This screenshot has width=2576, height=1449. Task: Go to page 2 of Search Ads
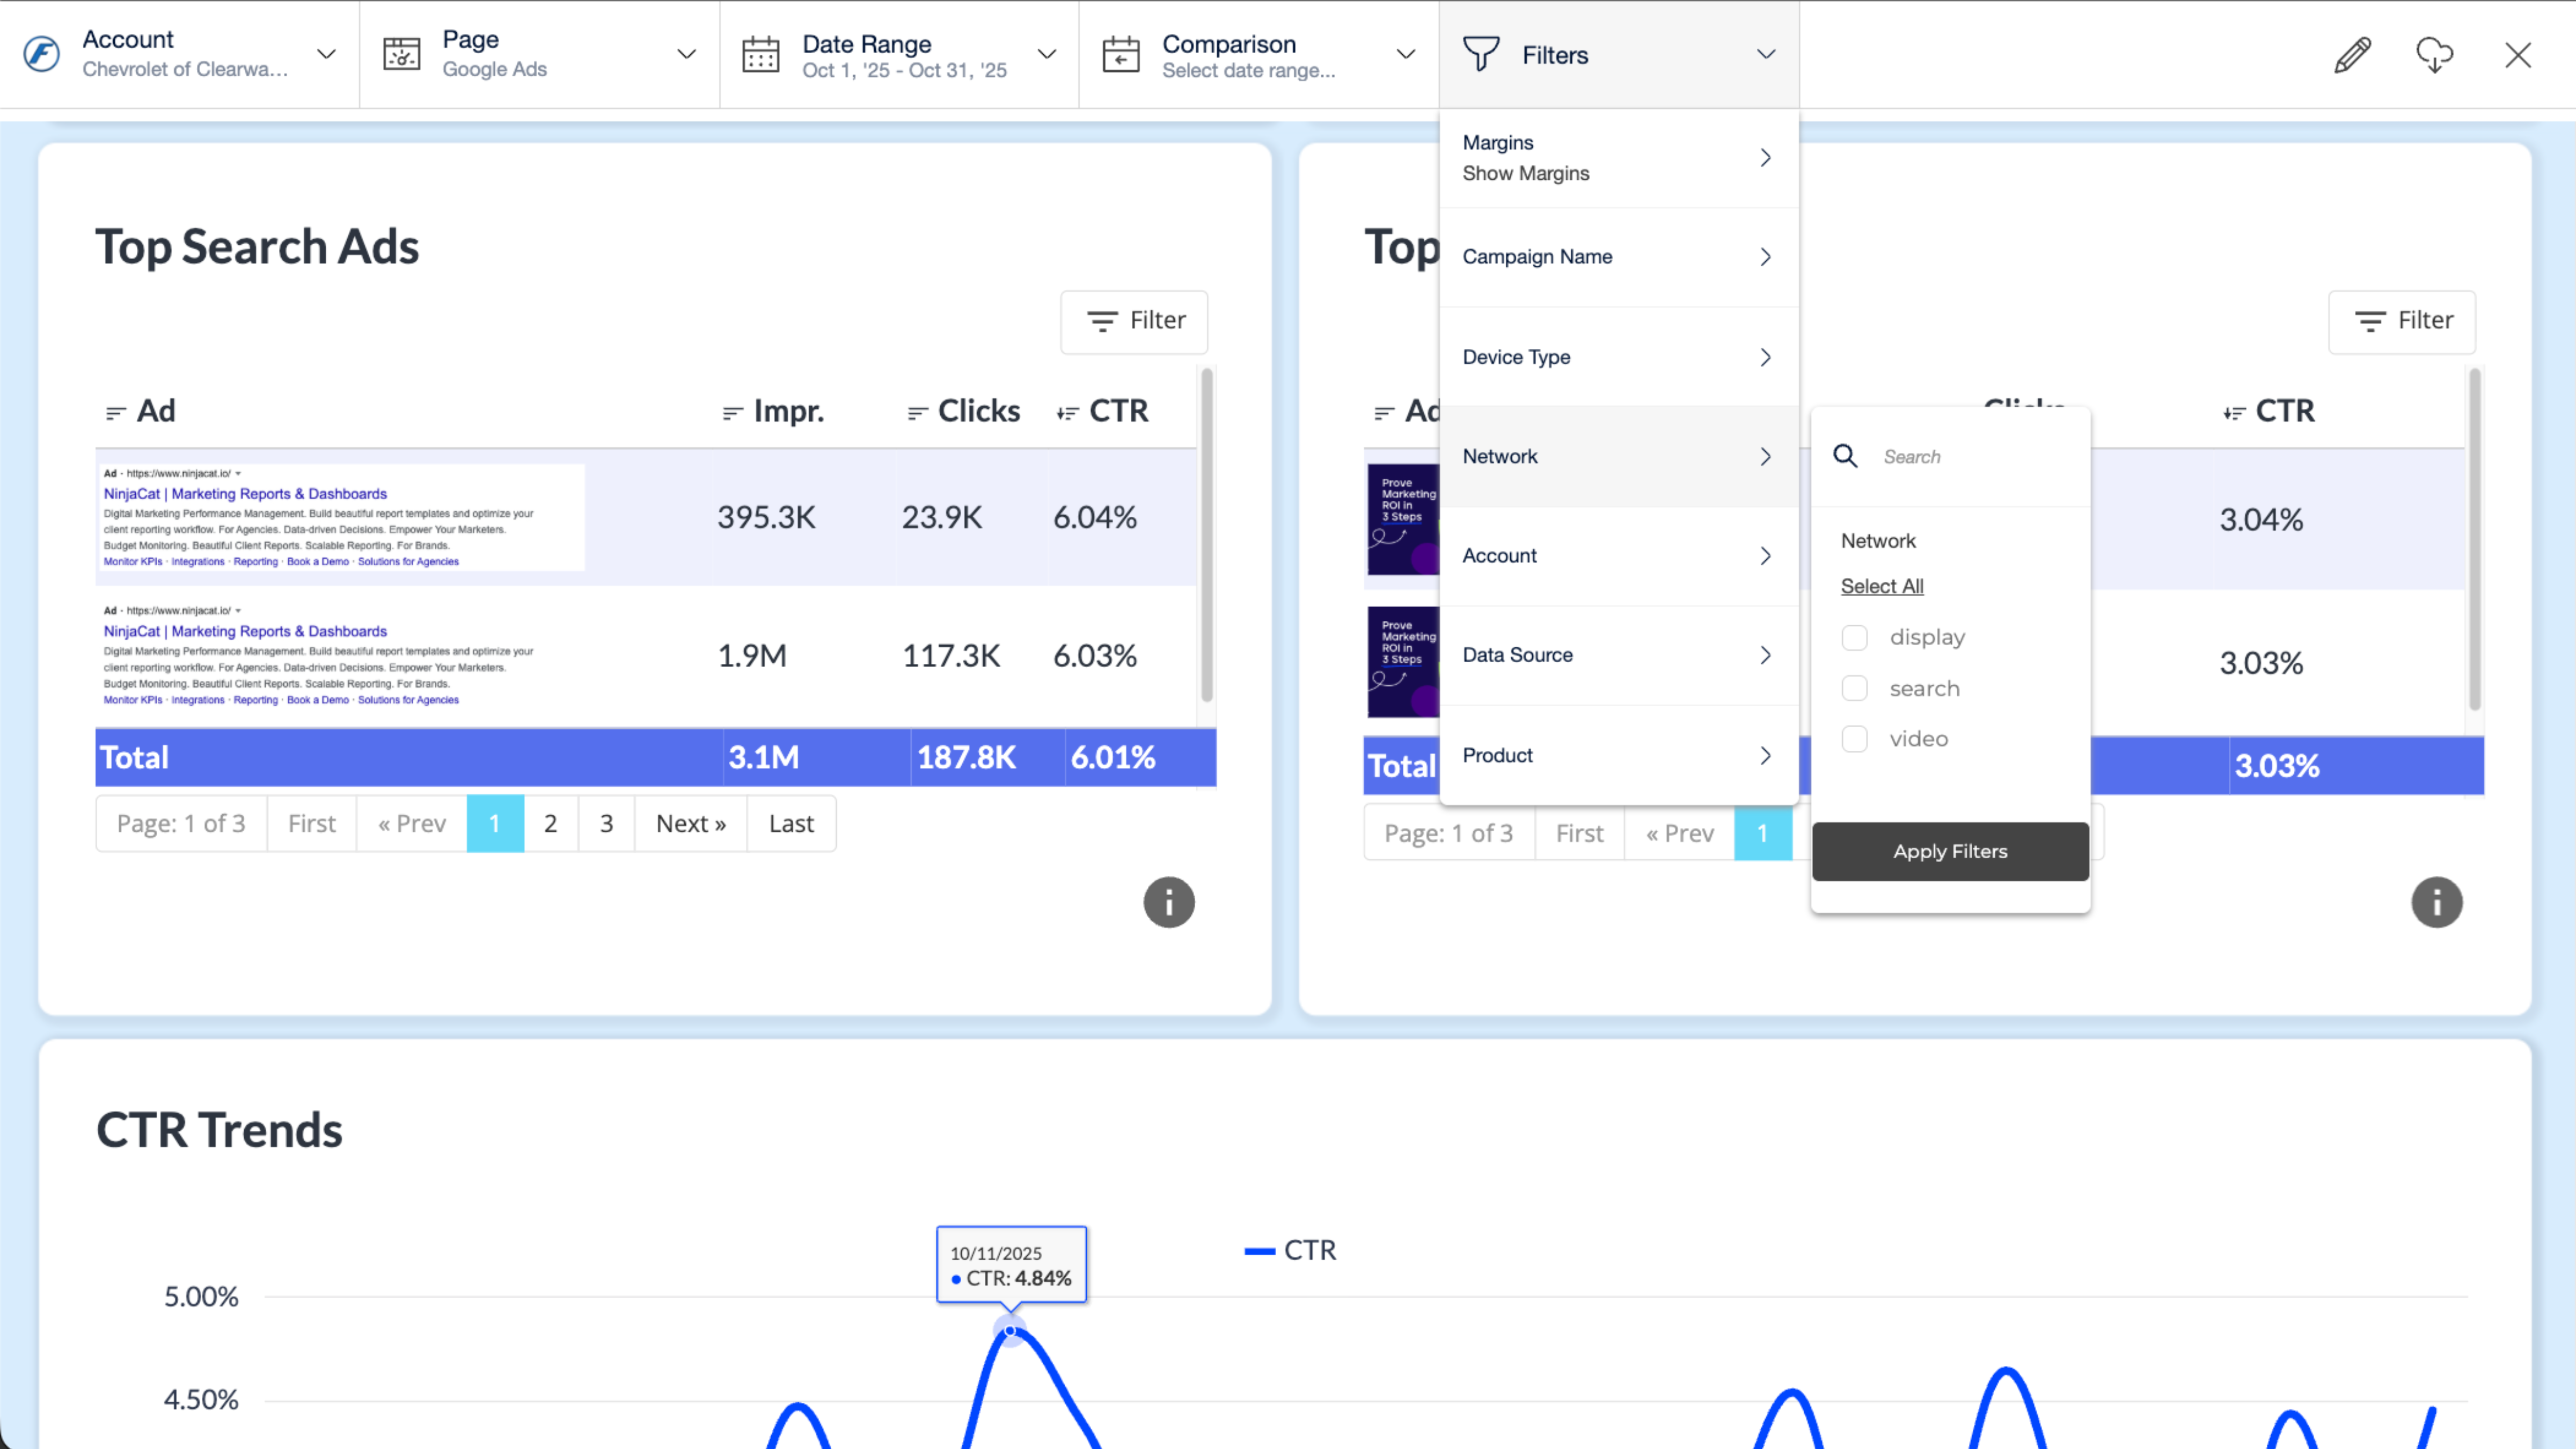pyautogui.click(x=550, y=823)
